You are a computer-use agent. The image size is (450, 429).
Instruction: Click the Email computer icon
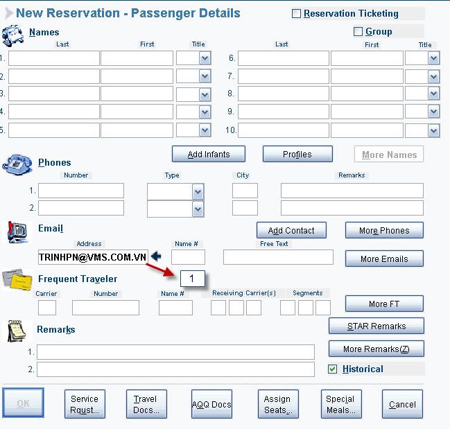pyautogui.click(x=17, y=231)
